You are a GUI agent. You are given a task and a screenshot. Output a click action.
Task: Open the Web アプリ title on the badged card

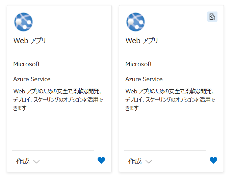(x=142, y=41)
